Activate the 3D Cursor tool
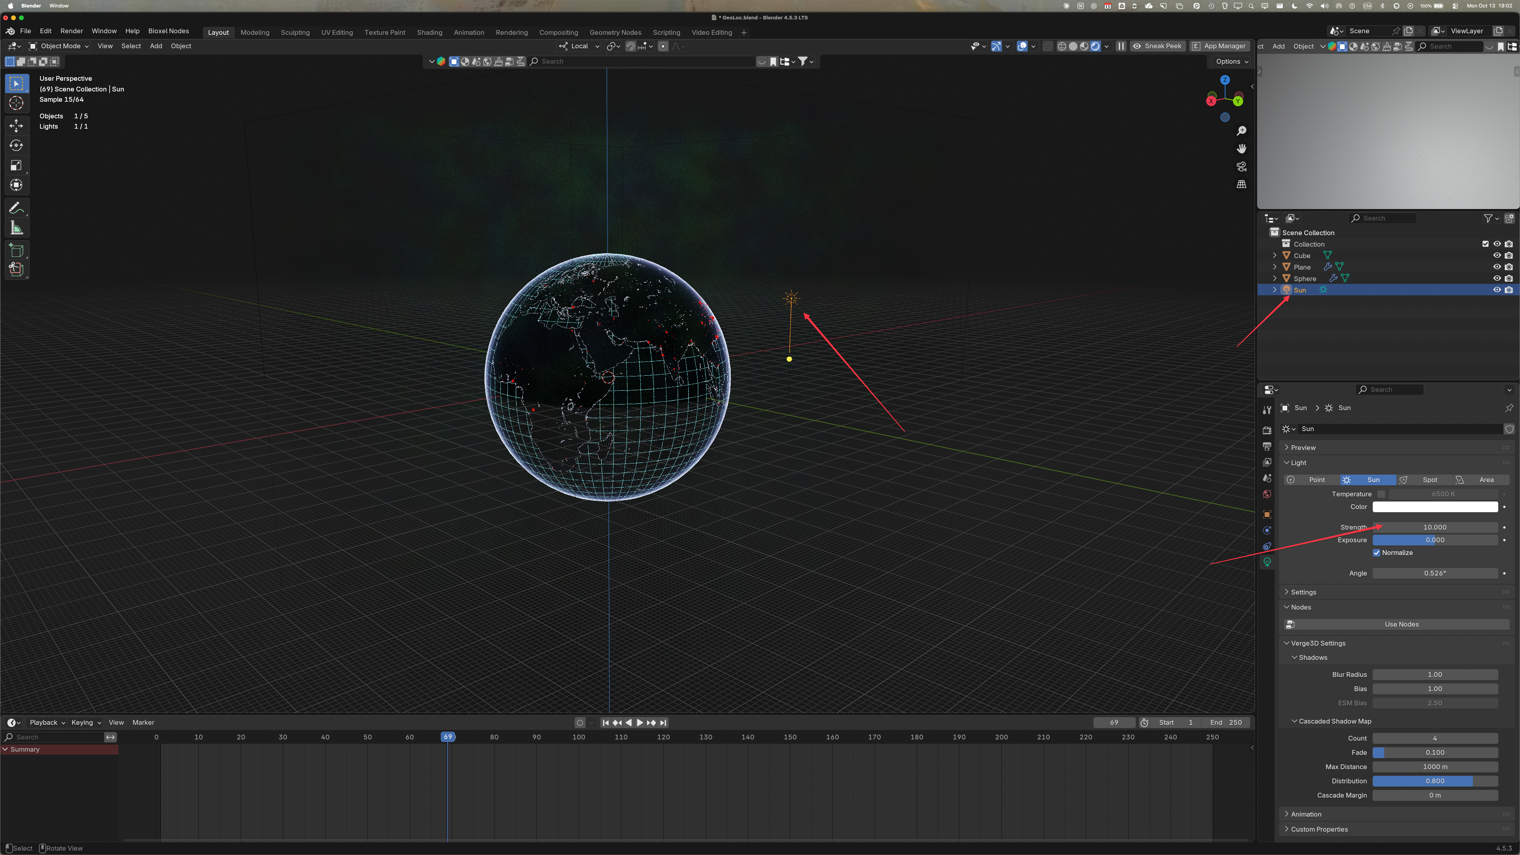Viewport: 1520px width, 855px height. tap(17, 103)
